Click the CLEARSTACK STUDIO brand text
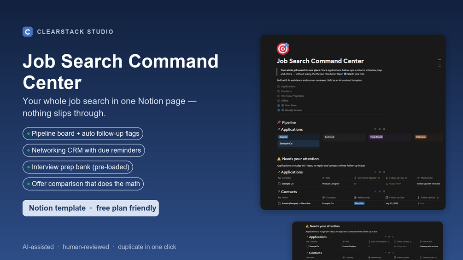Screen dimensions: 463x260 [x=75, y=32]
